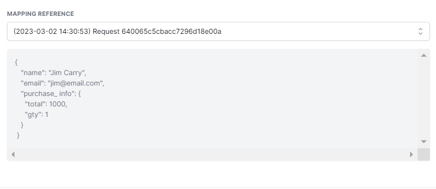The width and height of the screenshot is (436, 189).
Task: Click the scroll-right arrow below JSON
Action: pos(412,154)
